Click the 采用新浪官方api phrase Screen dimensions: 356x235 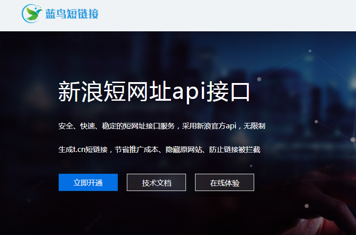click(209, 126)
